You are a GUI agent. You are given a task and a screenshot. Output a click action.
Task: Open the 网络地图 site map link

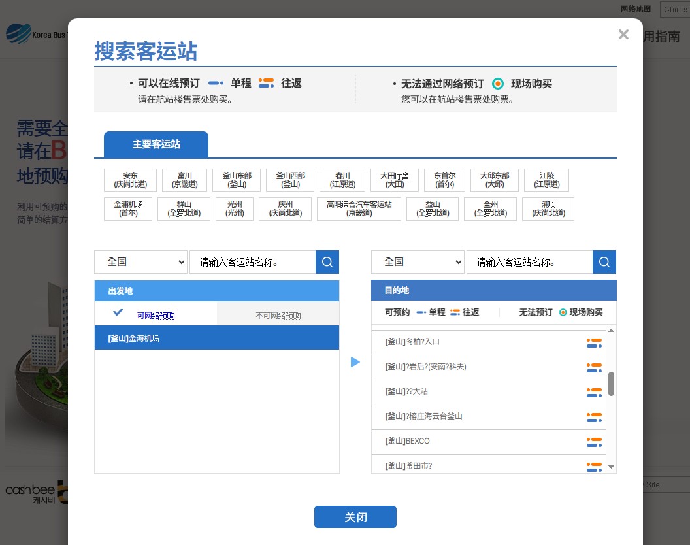coord(635,9)
